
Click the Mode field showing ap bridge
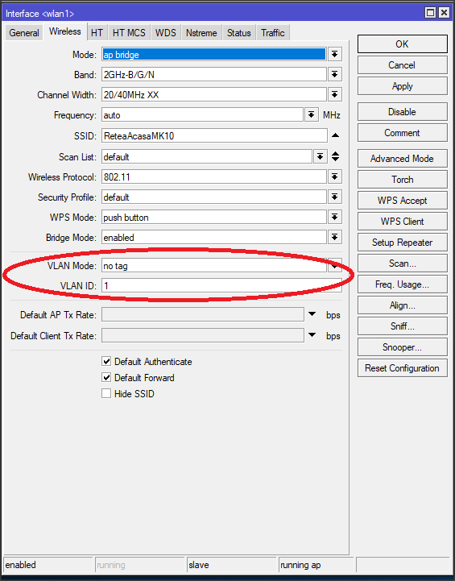pyautogui.click(x=214, y=55)
